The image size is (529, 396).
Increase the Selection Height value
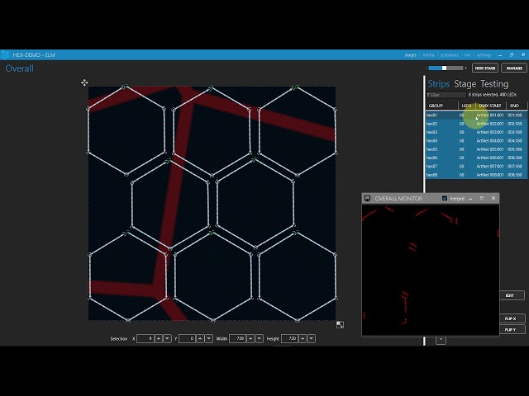303,338
